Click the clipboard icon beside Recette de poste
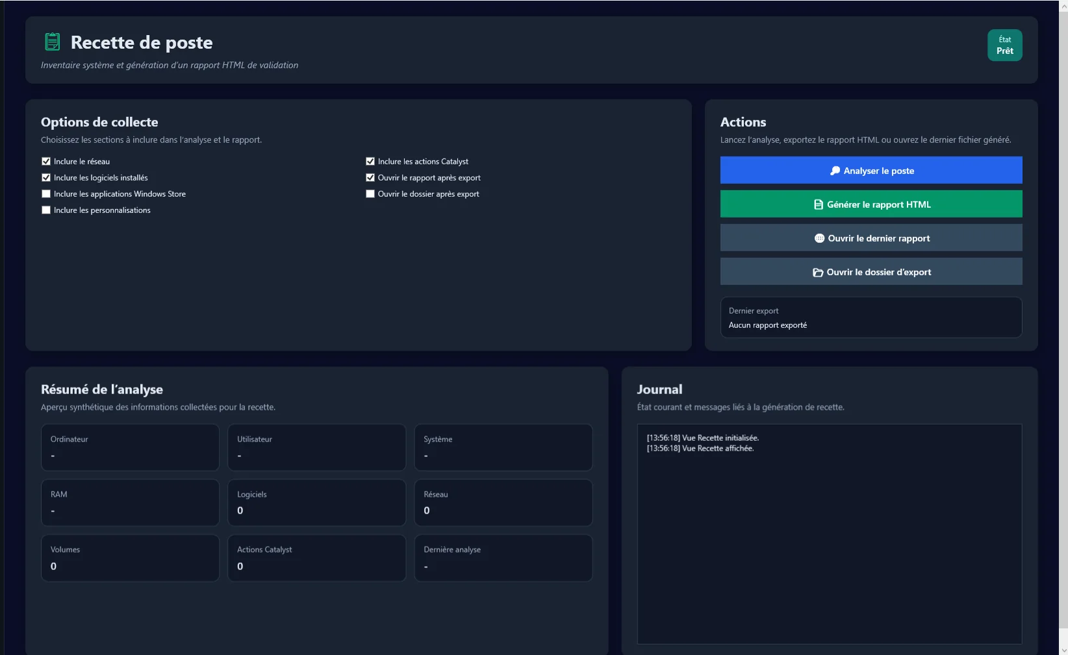This screenshot has height=655, width=1068. pos(53,42)
